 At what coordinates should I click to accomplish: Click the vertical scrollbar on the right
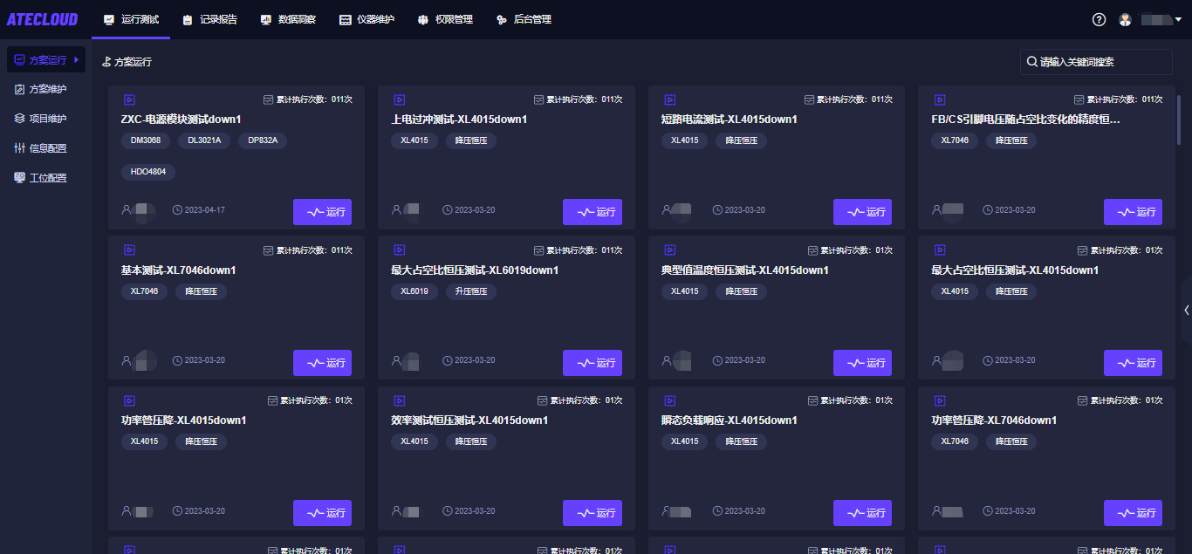(x=1179, y=120)
